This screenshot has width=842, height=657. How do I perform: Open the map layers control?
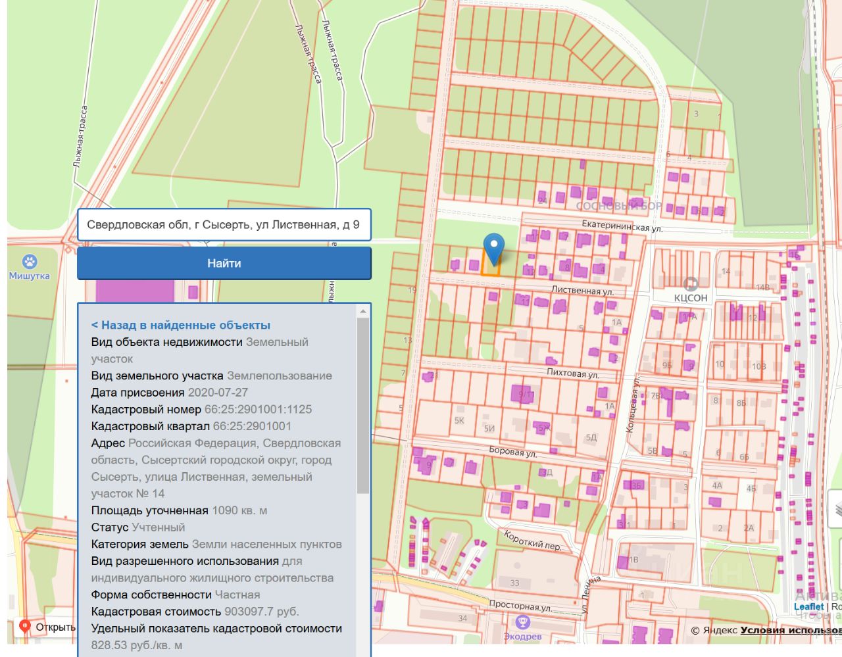pyautogui.click(x=835, y=508)
